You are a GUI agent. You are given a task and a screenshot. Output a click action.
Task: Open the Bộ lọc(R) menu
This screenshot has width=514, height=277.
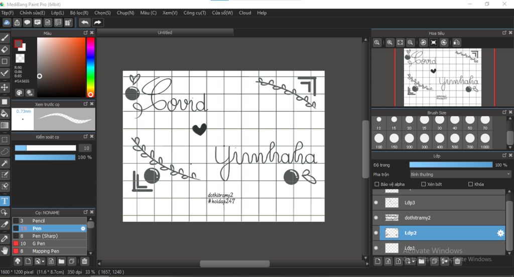click(79, 13)
